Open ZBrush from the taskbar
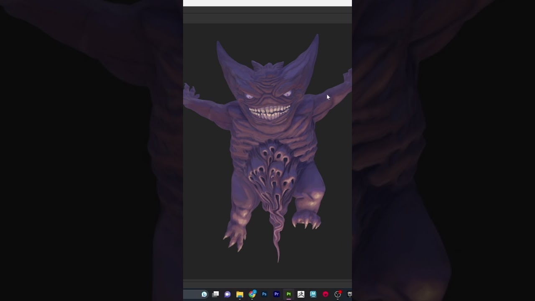535x301 pixels. [301, 294]
